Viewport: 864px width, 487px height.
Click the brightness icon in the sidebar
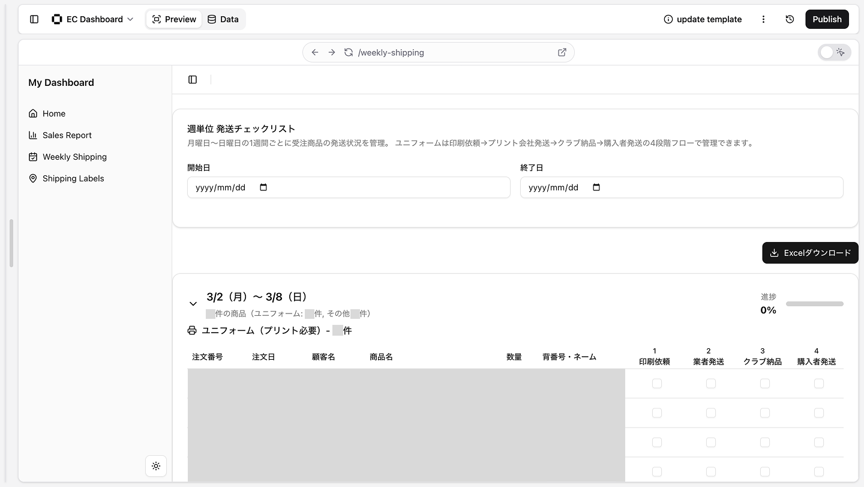click(x=156, y=466)
